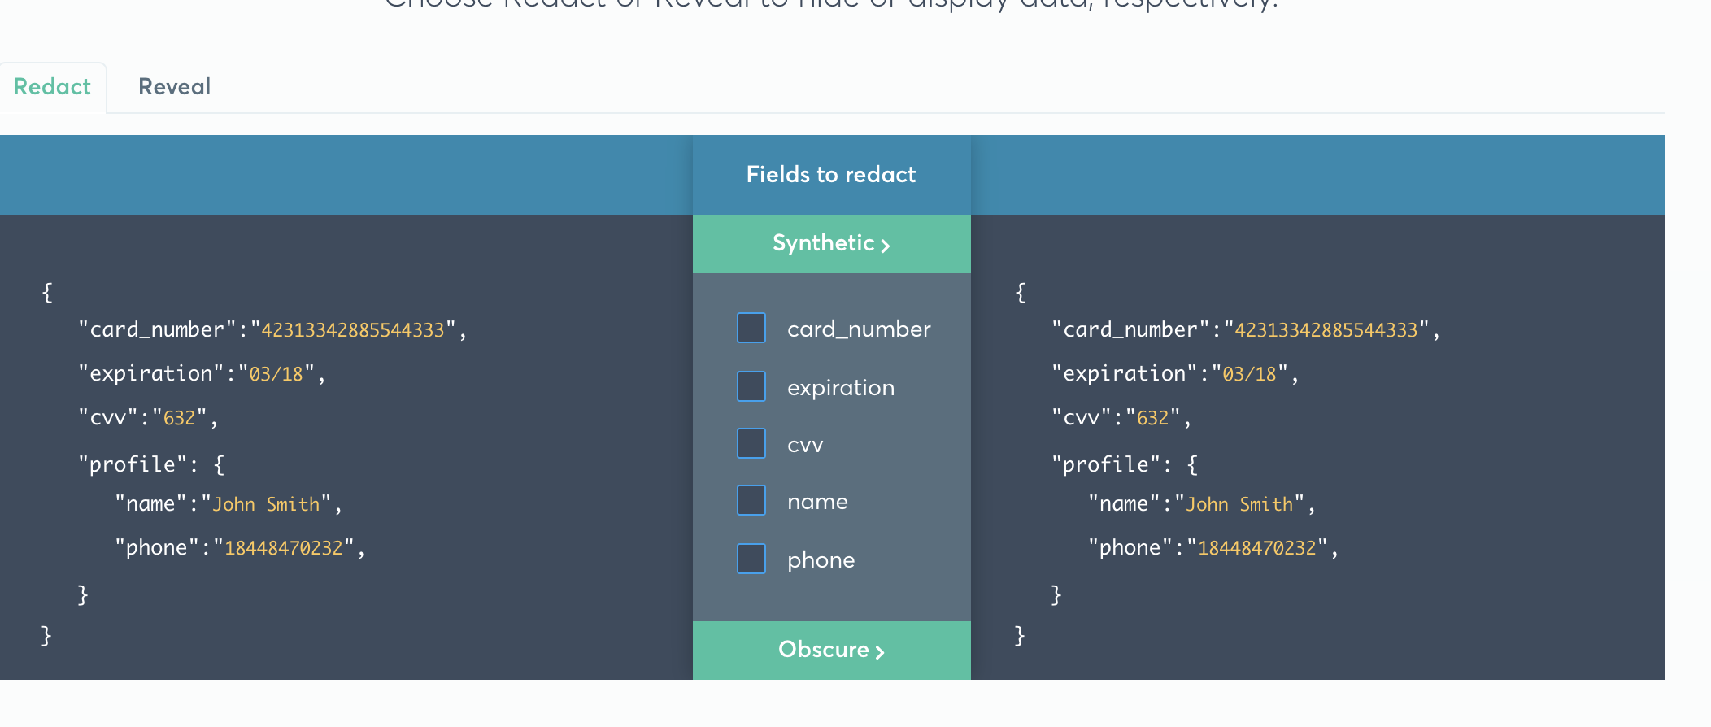Click the phone value in left JSON panel
This screenshot has width=1711, height=727.
pyautogui.click(x=284, y=548)
